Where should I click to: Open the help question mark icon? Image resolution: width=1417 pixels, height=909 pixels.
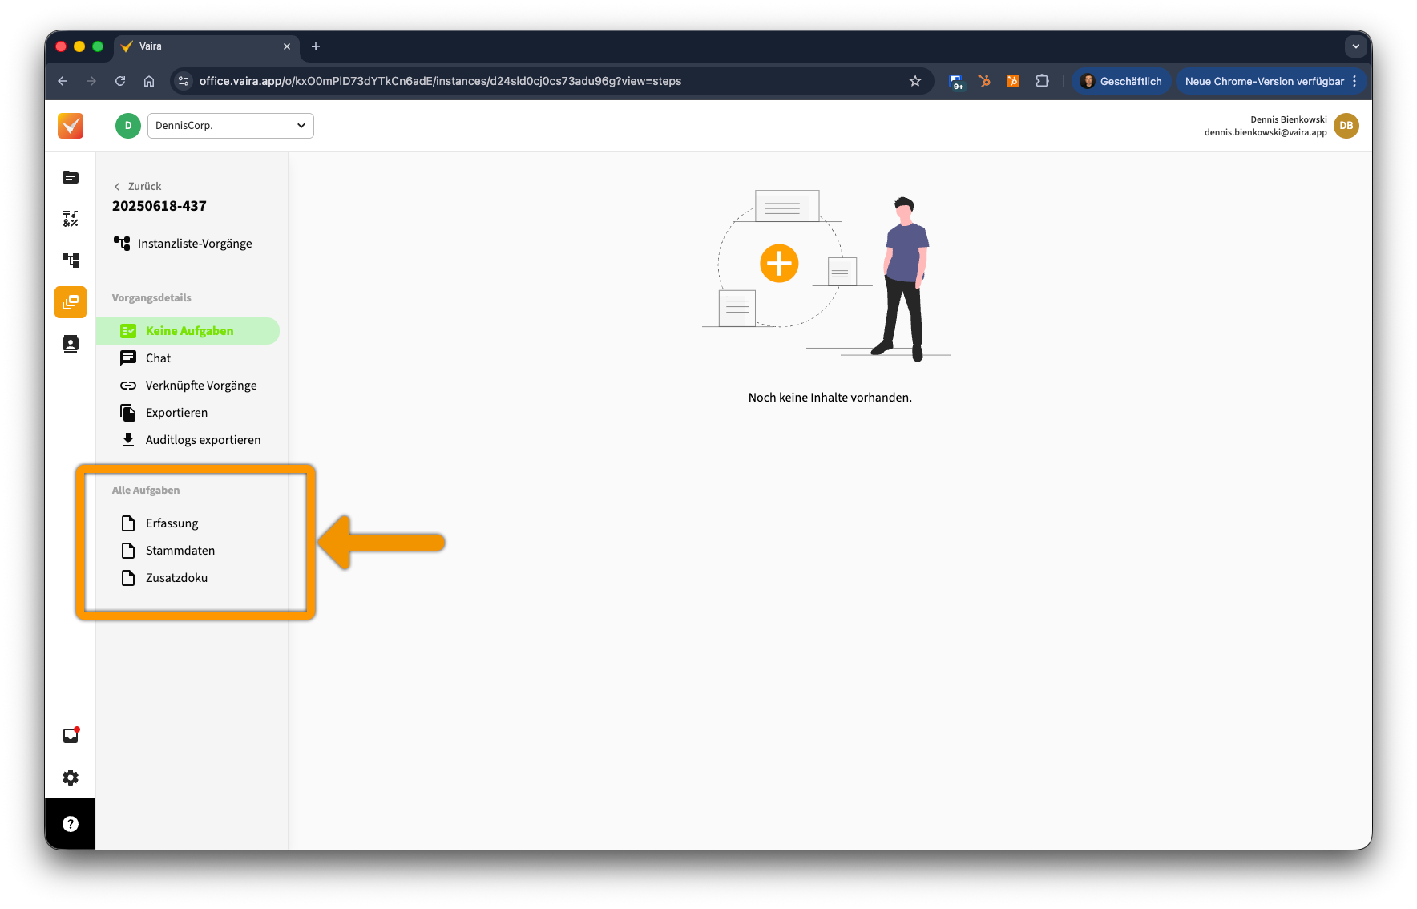pos(71,824)
